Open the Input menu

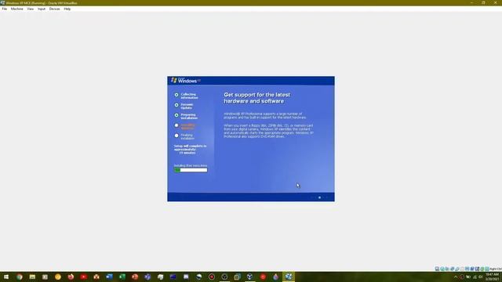tap(42, 9)
